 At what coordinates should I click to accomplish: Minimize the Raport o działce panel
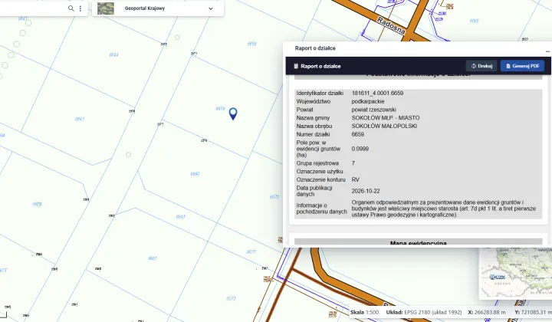tap(547, 51)
